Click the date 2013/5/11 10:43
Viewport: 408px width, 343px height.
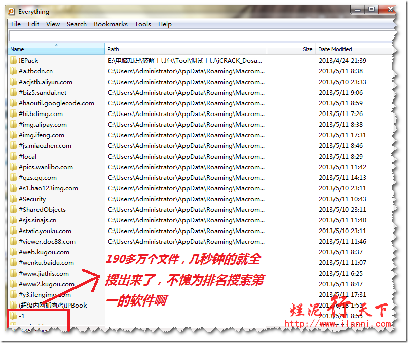click(x=343, y=199)
